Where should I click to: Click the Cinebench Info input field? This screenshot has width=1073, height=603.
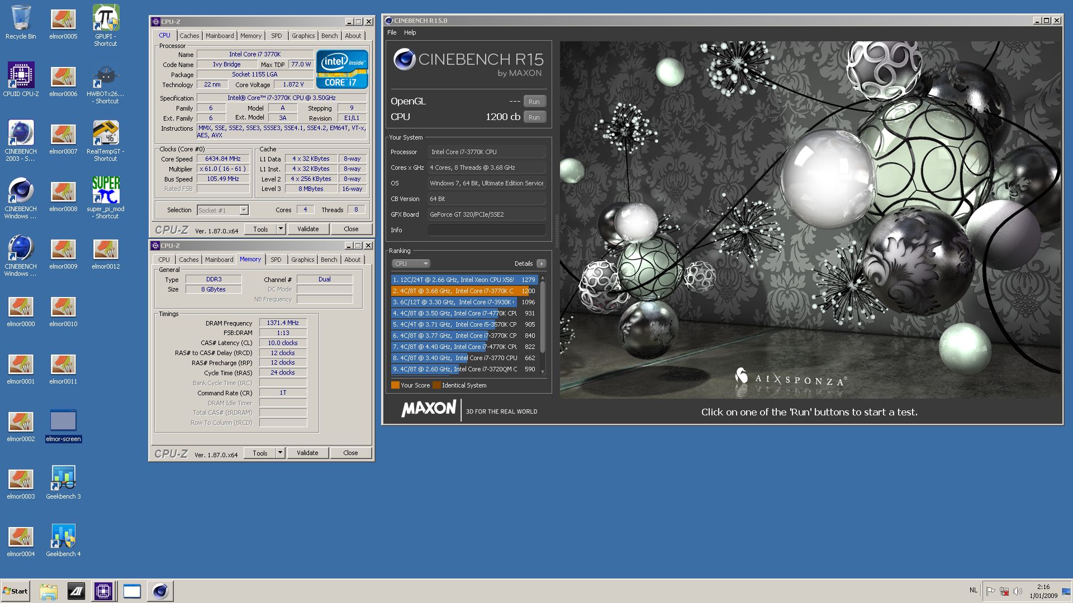487,230
